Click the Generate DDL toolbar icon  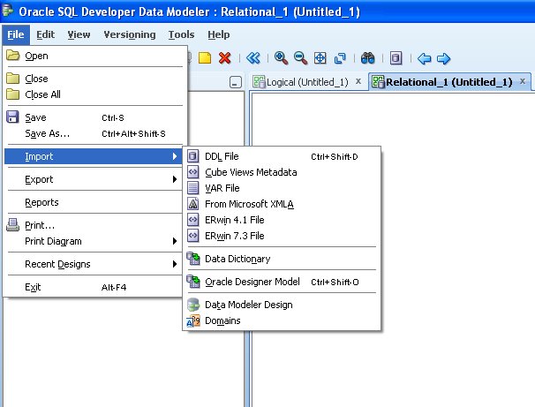[396, 58]
